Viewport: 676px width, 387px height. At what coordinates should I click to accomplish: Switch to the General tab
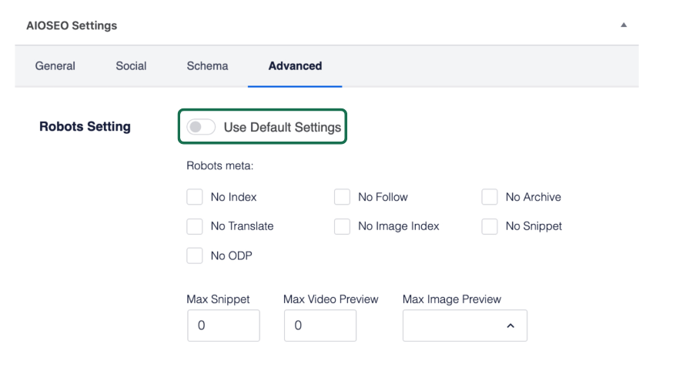55,66
